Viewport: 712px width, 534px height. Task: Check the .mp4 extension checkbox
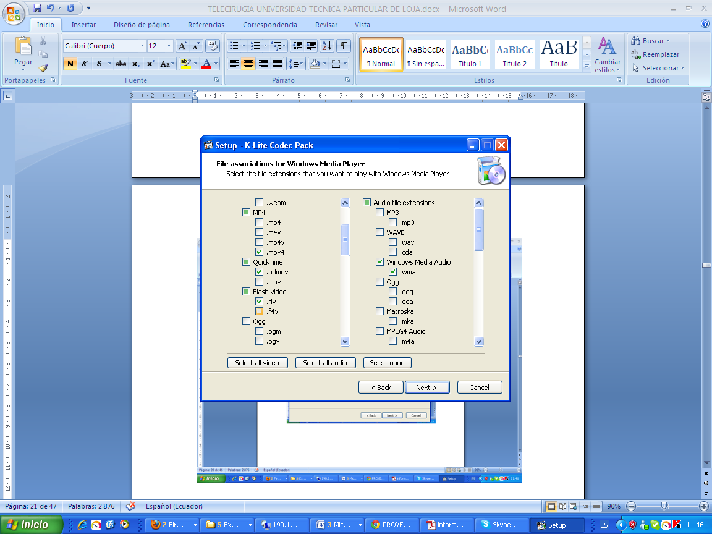pyautogui.click(x=260, y=222)
